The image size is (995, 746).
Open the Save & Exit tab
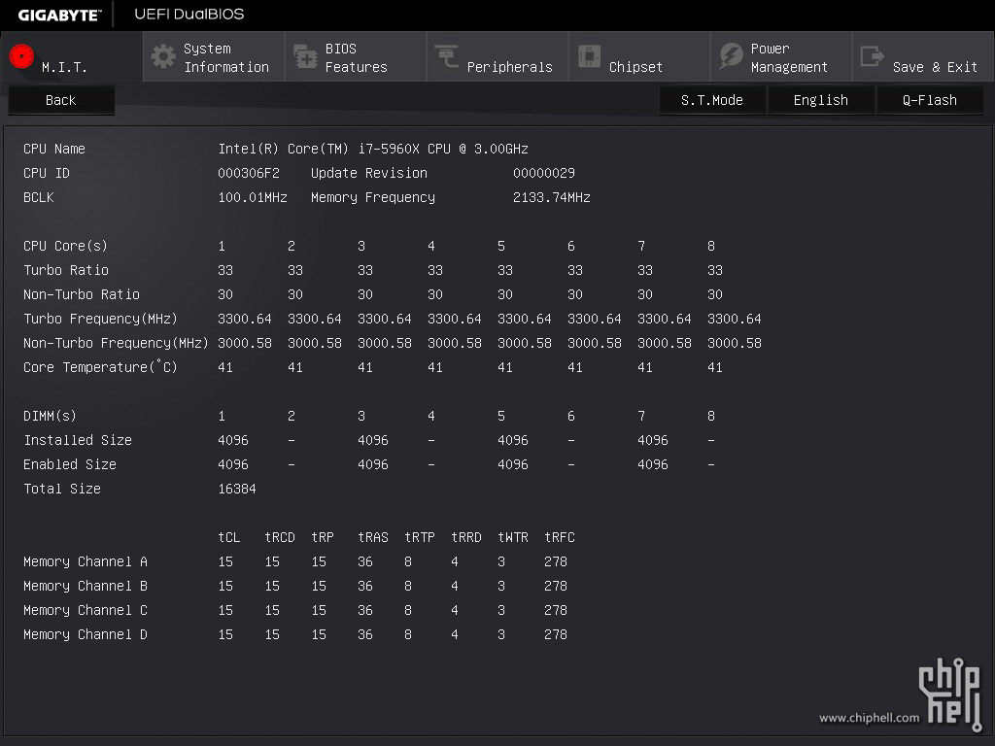(x=923, y=57)
